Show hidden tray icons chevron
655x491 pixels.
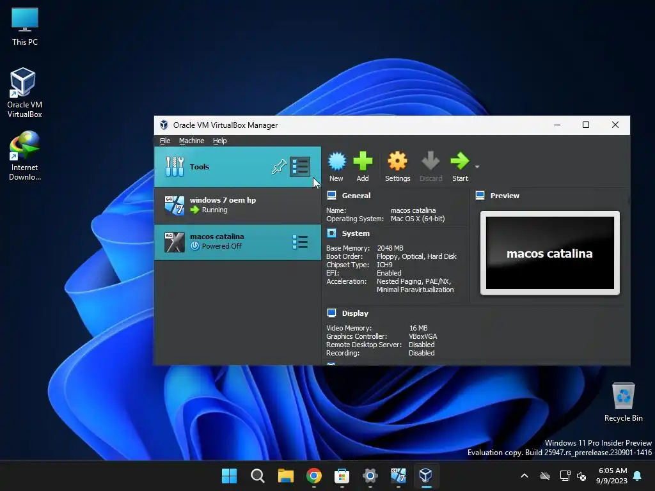click(525, 476)
